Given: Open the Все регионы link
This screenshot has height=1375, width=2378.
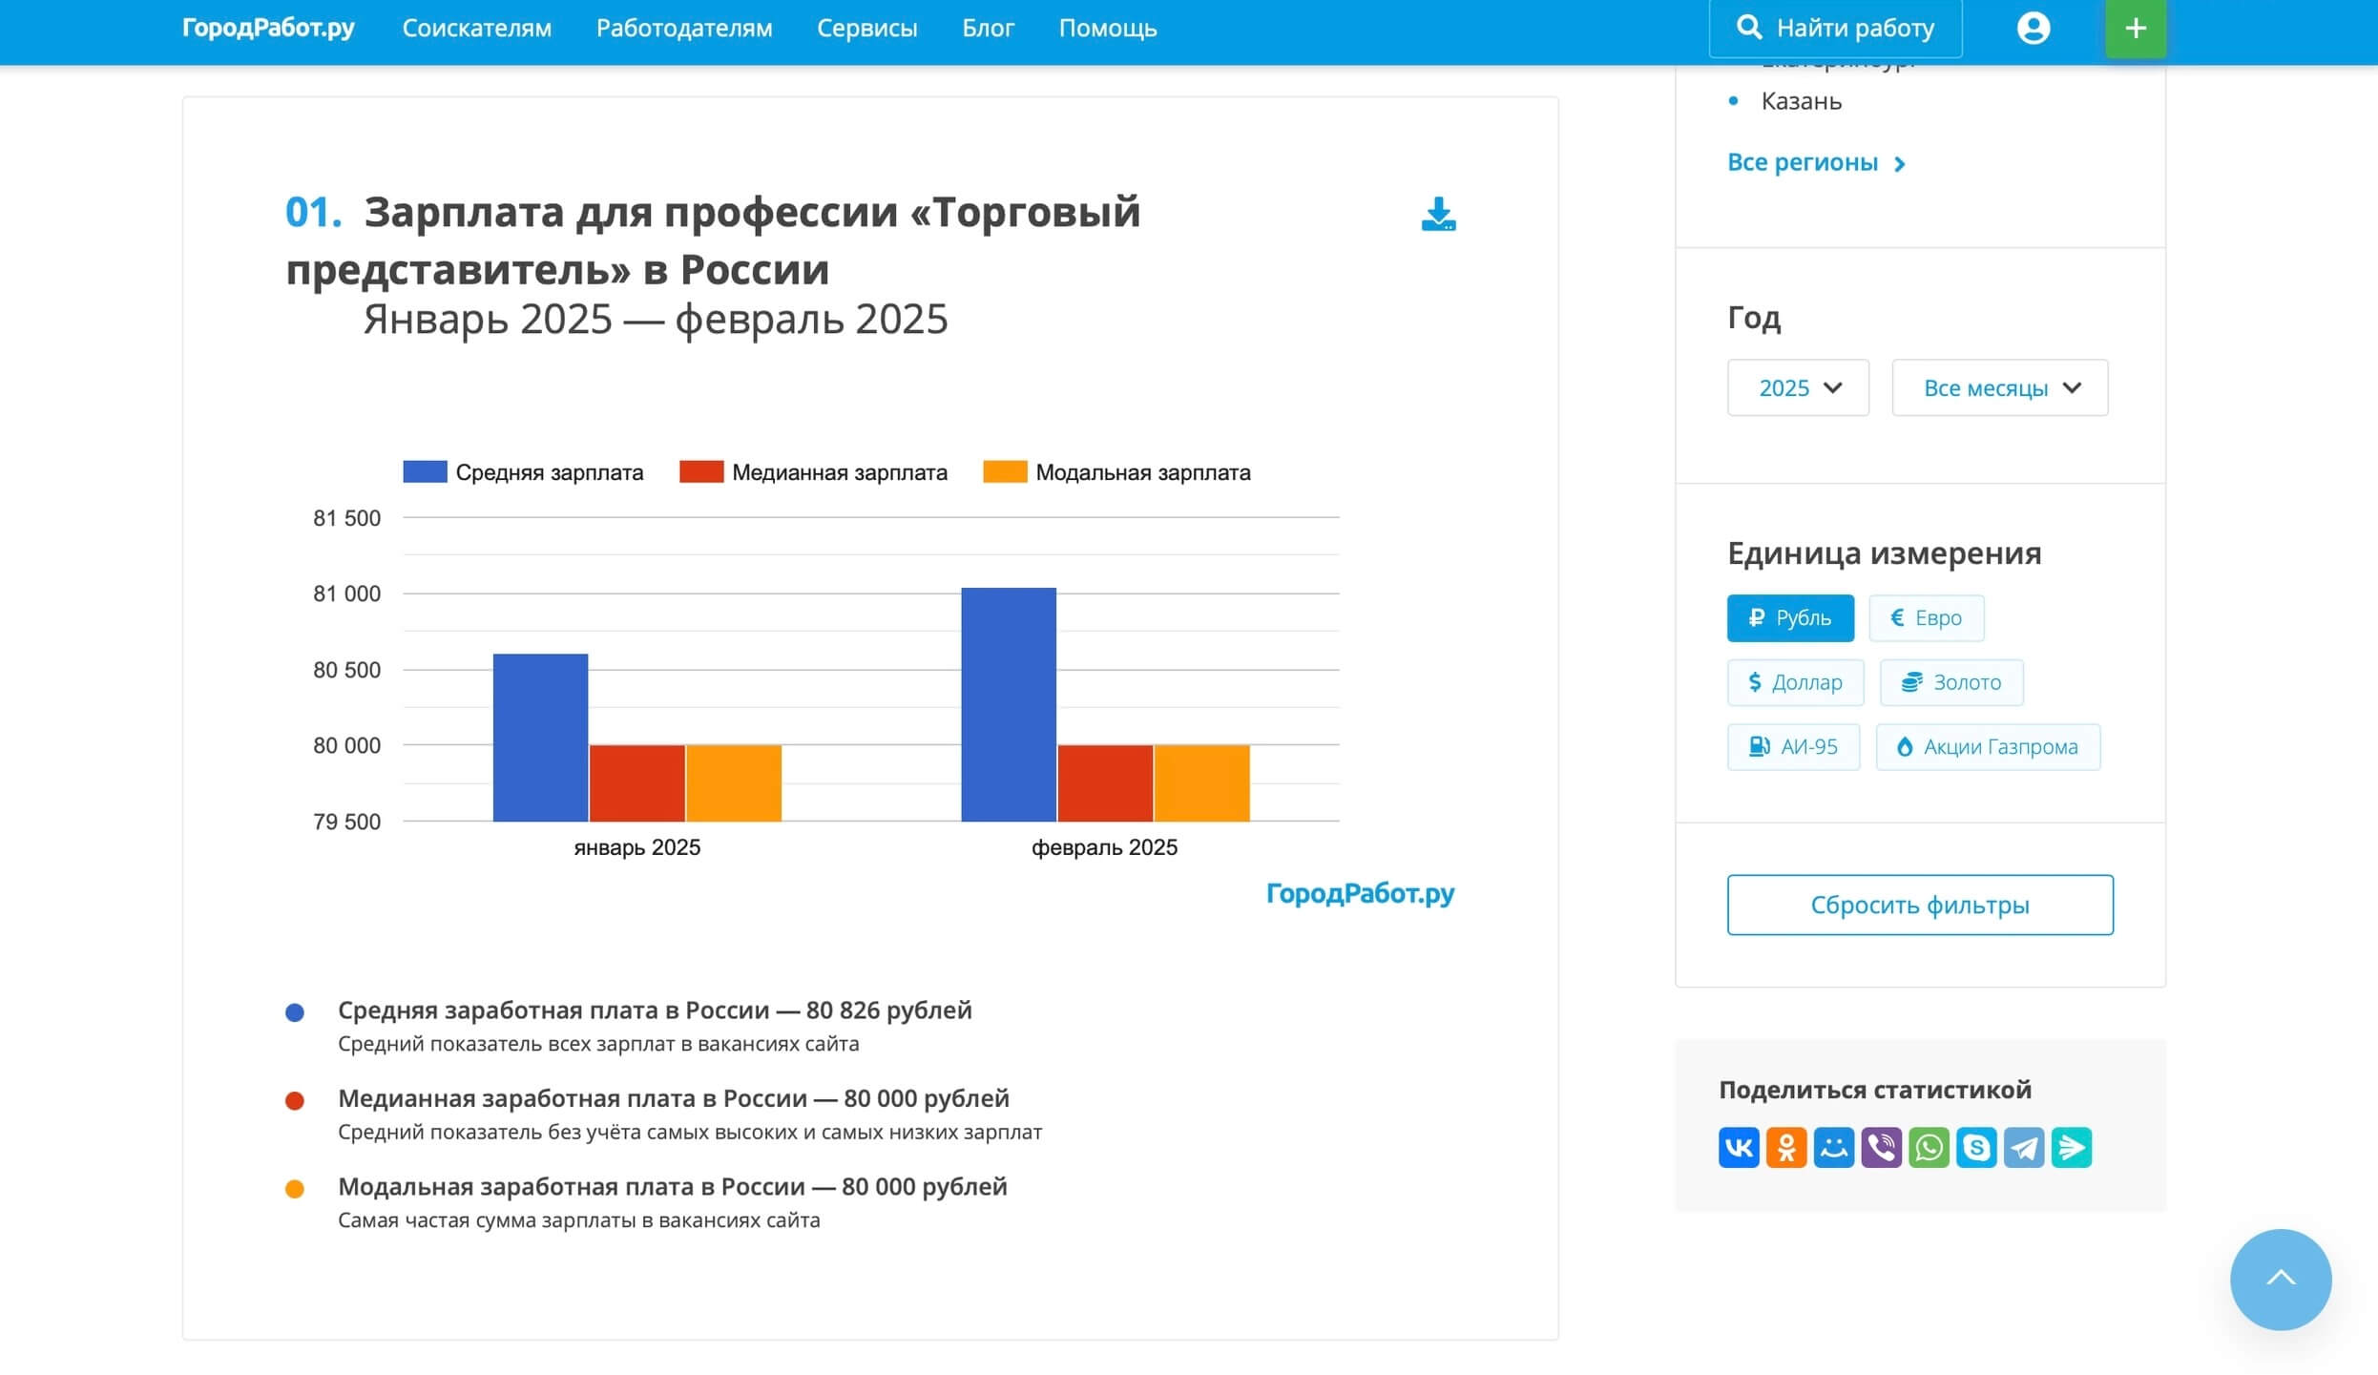Looking at the screenshot, I should (1803, 163).
